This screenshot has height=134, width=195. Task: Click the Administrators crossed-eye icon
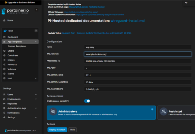coord(53,112)
